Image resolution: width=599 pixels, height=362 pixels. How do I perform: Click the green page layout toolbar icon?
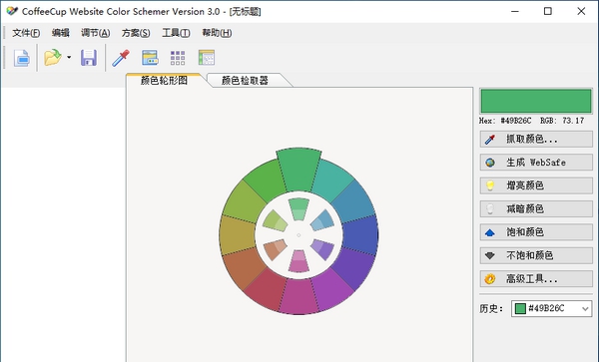click(207, 58)
